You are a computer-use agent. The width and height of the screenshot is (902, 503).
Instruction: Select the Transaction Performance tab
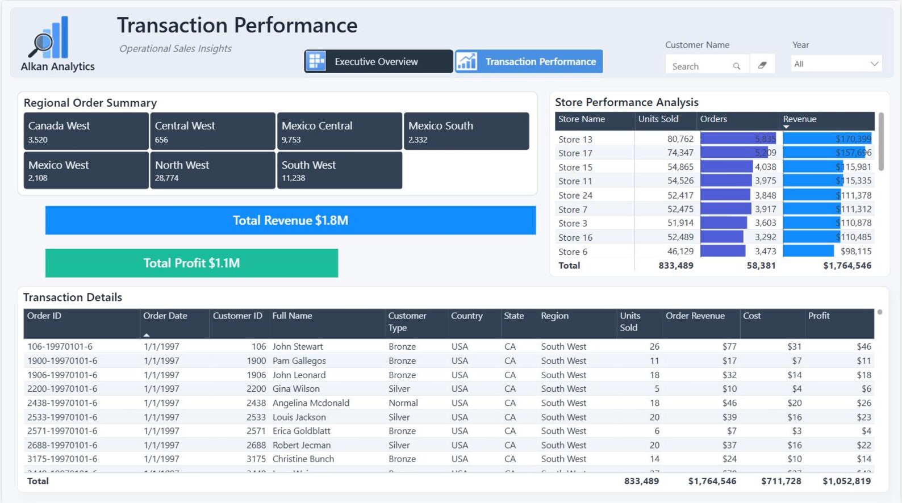pos(529,61)
